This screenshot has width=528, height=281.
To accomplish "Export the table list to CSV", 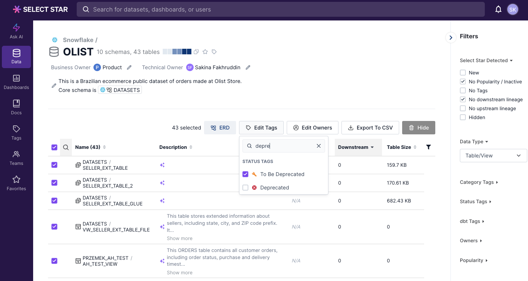I will [x=370, y=128].
